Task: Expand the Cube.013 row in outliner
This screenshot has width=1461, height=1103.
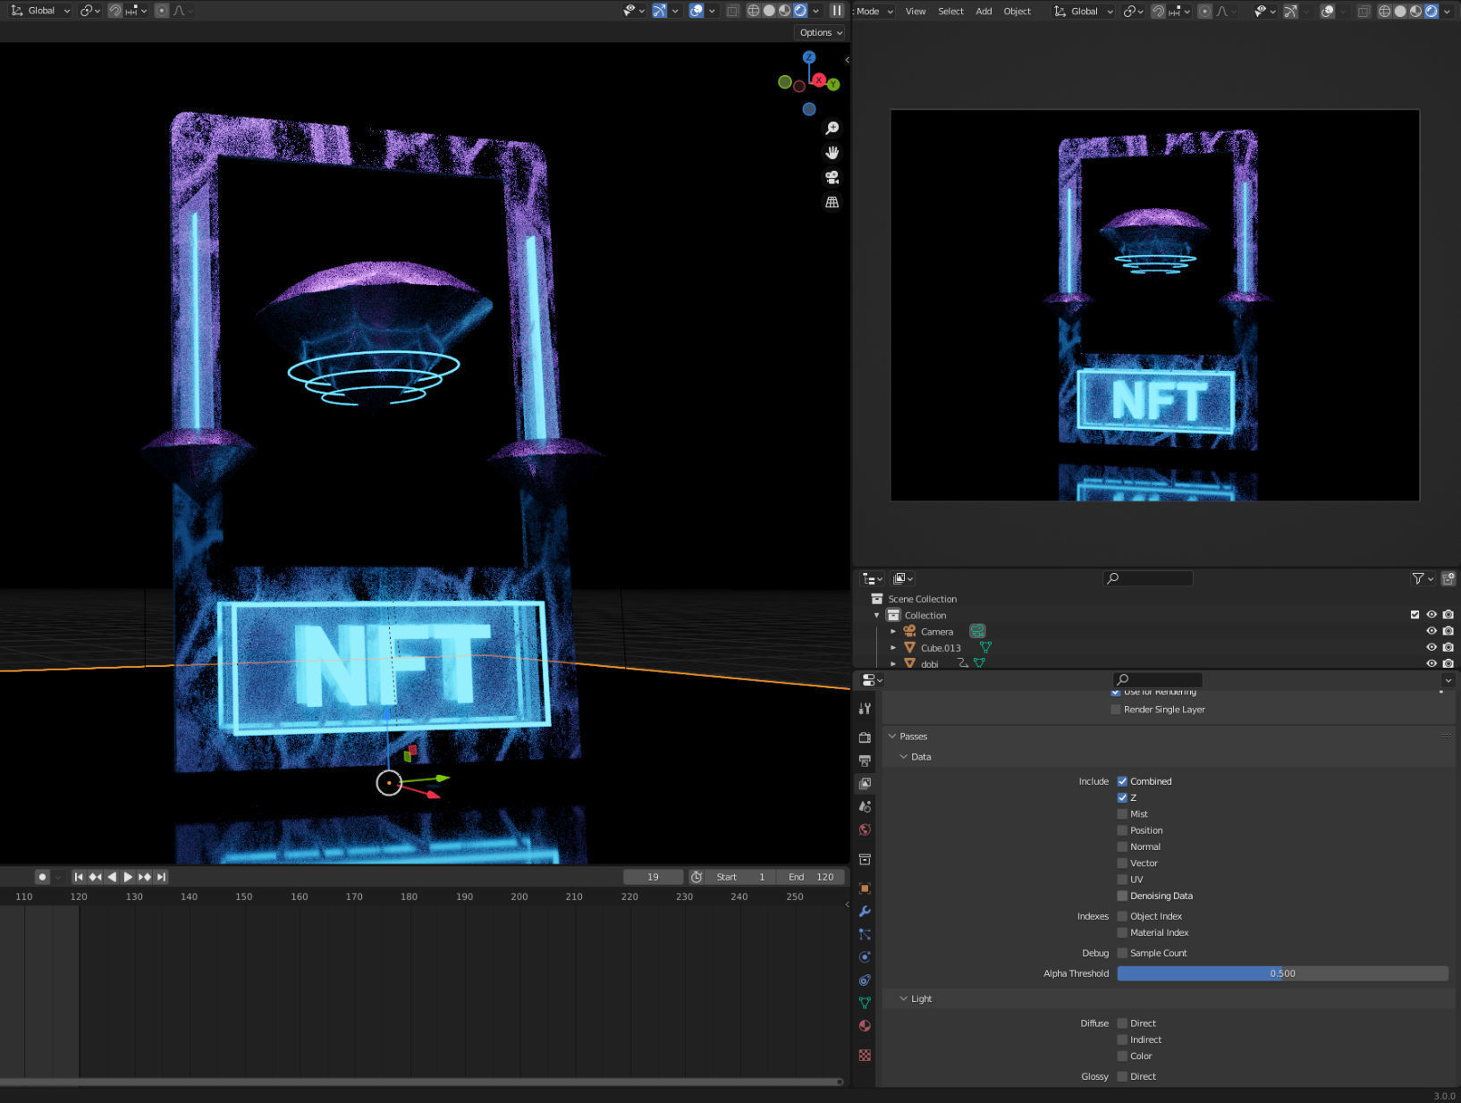Action: point(892,647)
